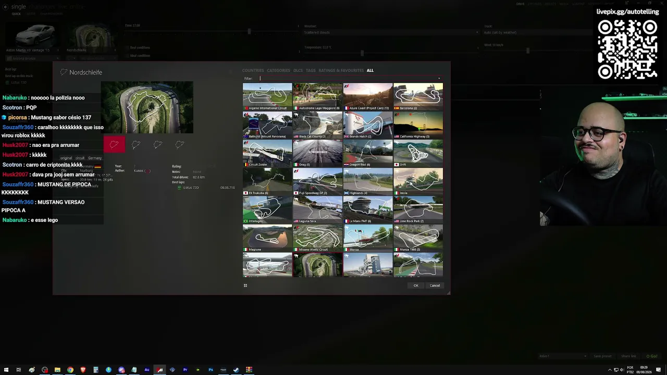Viewport: 667px width, 375px height.
Task: Pick the Monza 1966 track
Action: click(418, 238)
